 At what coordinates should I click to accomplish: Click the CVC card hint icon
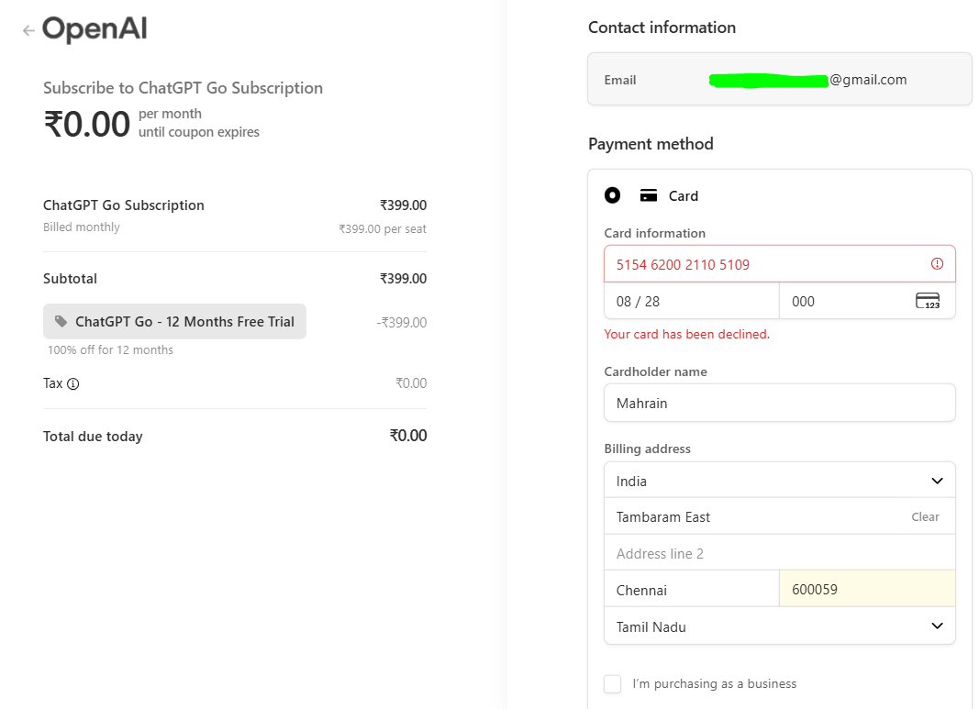(928, 301)
